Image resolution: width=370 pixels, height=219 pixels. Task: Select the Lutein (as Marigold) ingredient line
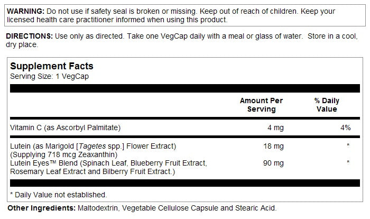pyautogui.click(x=93, y=145)
